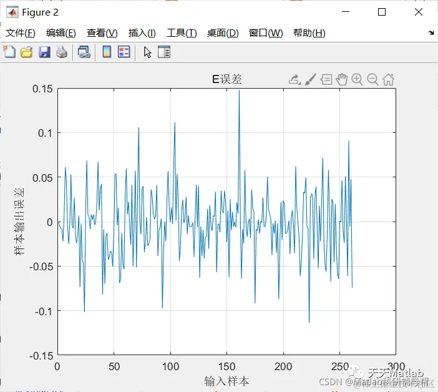Insert a colorbar using the toolbar icon
This screenshot has height=392, width=438.
[x=107, y=52]
